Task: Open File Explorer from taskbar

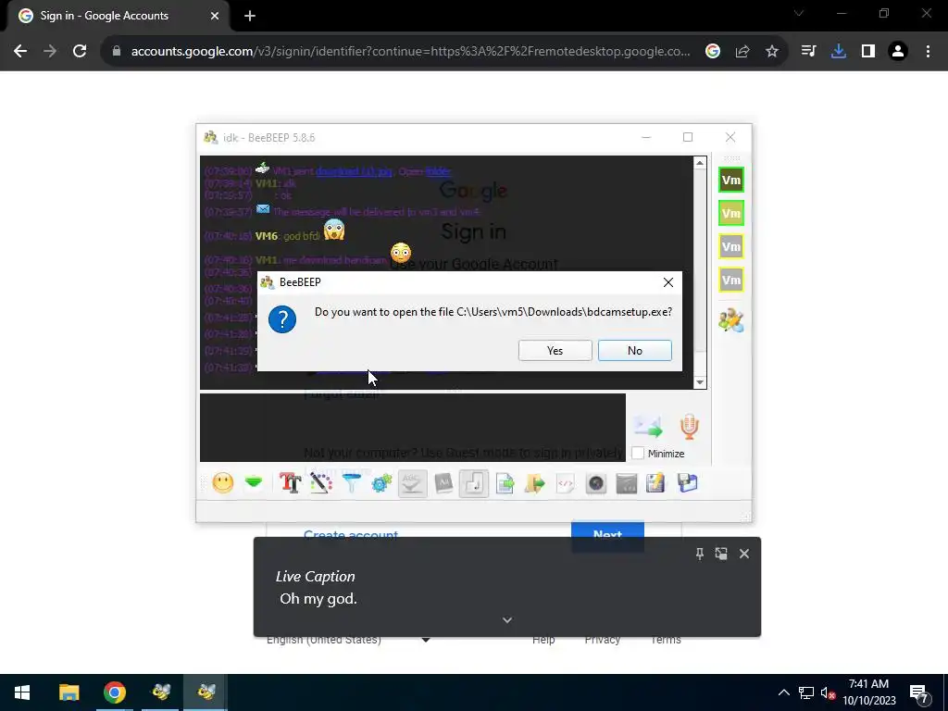Action: coord(69,692)
